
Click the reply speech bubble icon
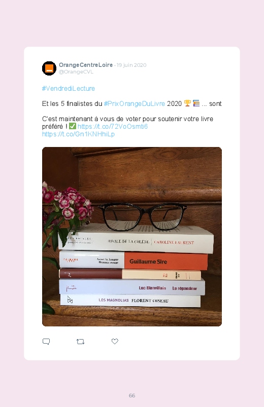point(46,341)
